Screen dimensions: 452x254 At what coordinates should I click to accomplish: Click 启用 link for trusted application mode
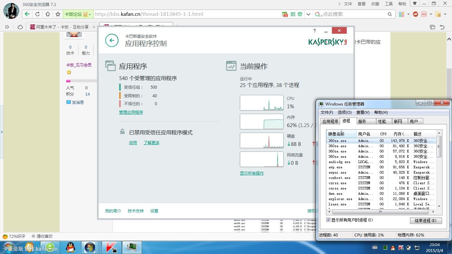click(133, 143)
